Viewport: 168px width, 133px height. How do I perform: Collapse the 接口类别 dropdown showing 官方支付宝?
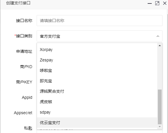[99, 36]
